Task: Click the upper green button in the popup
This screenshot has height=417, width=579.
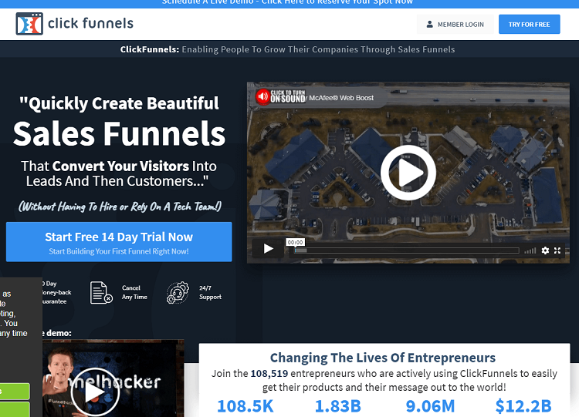Action: click(15, 392)
